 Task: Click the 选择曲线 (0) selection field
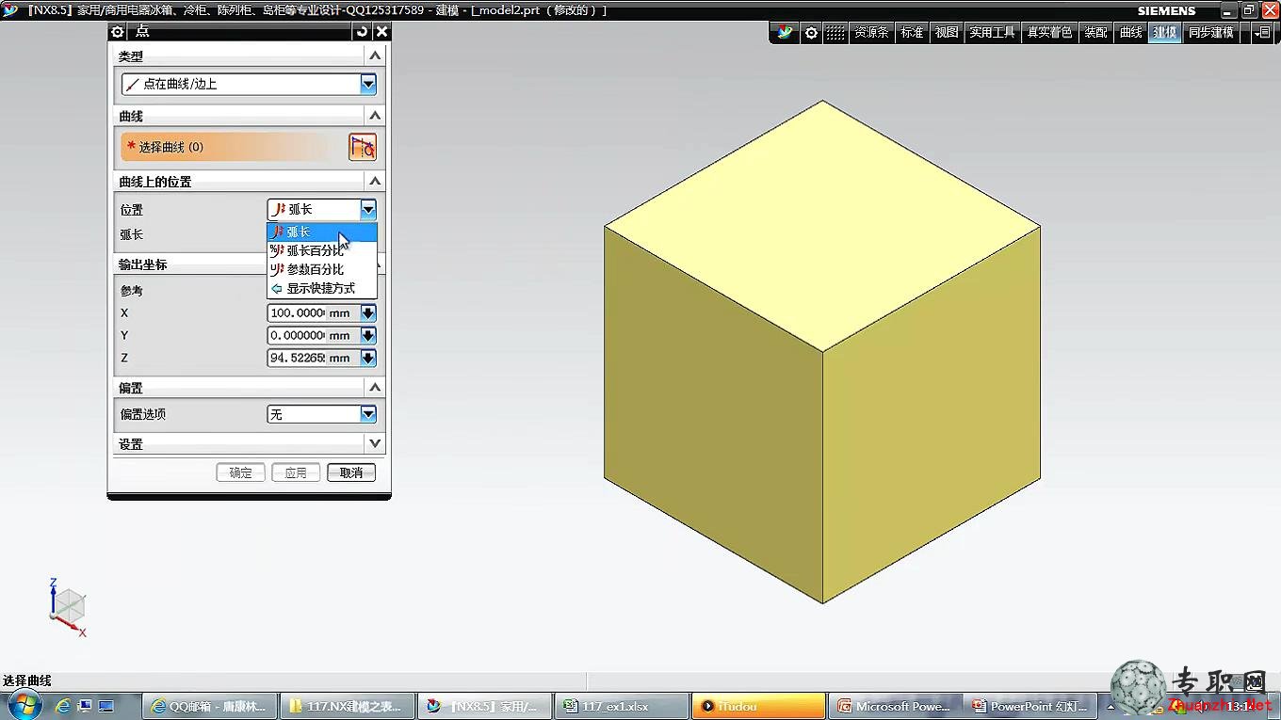[227, 147]
